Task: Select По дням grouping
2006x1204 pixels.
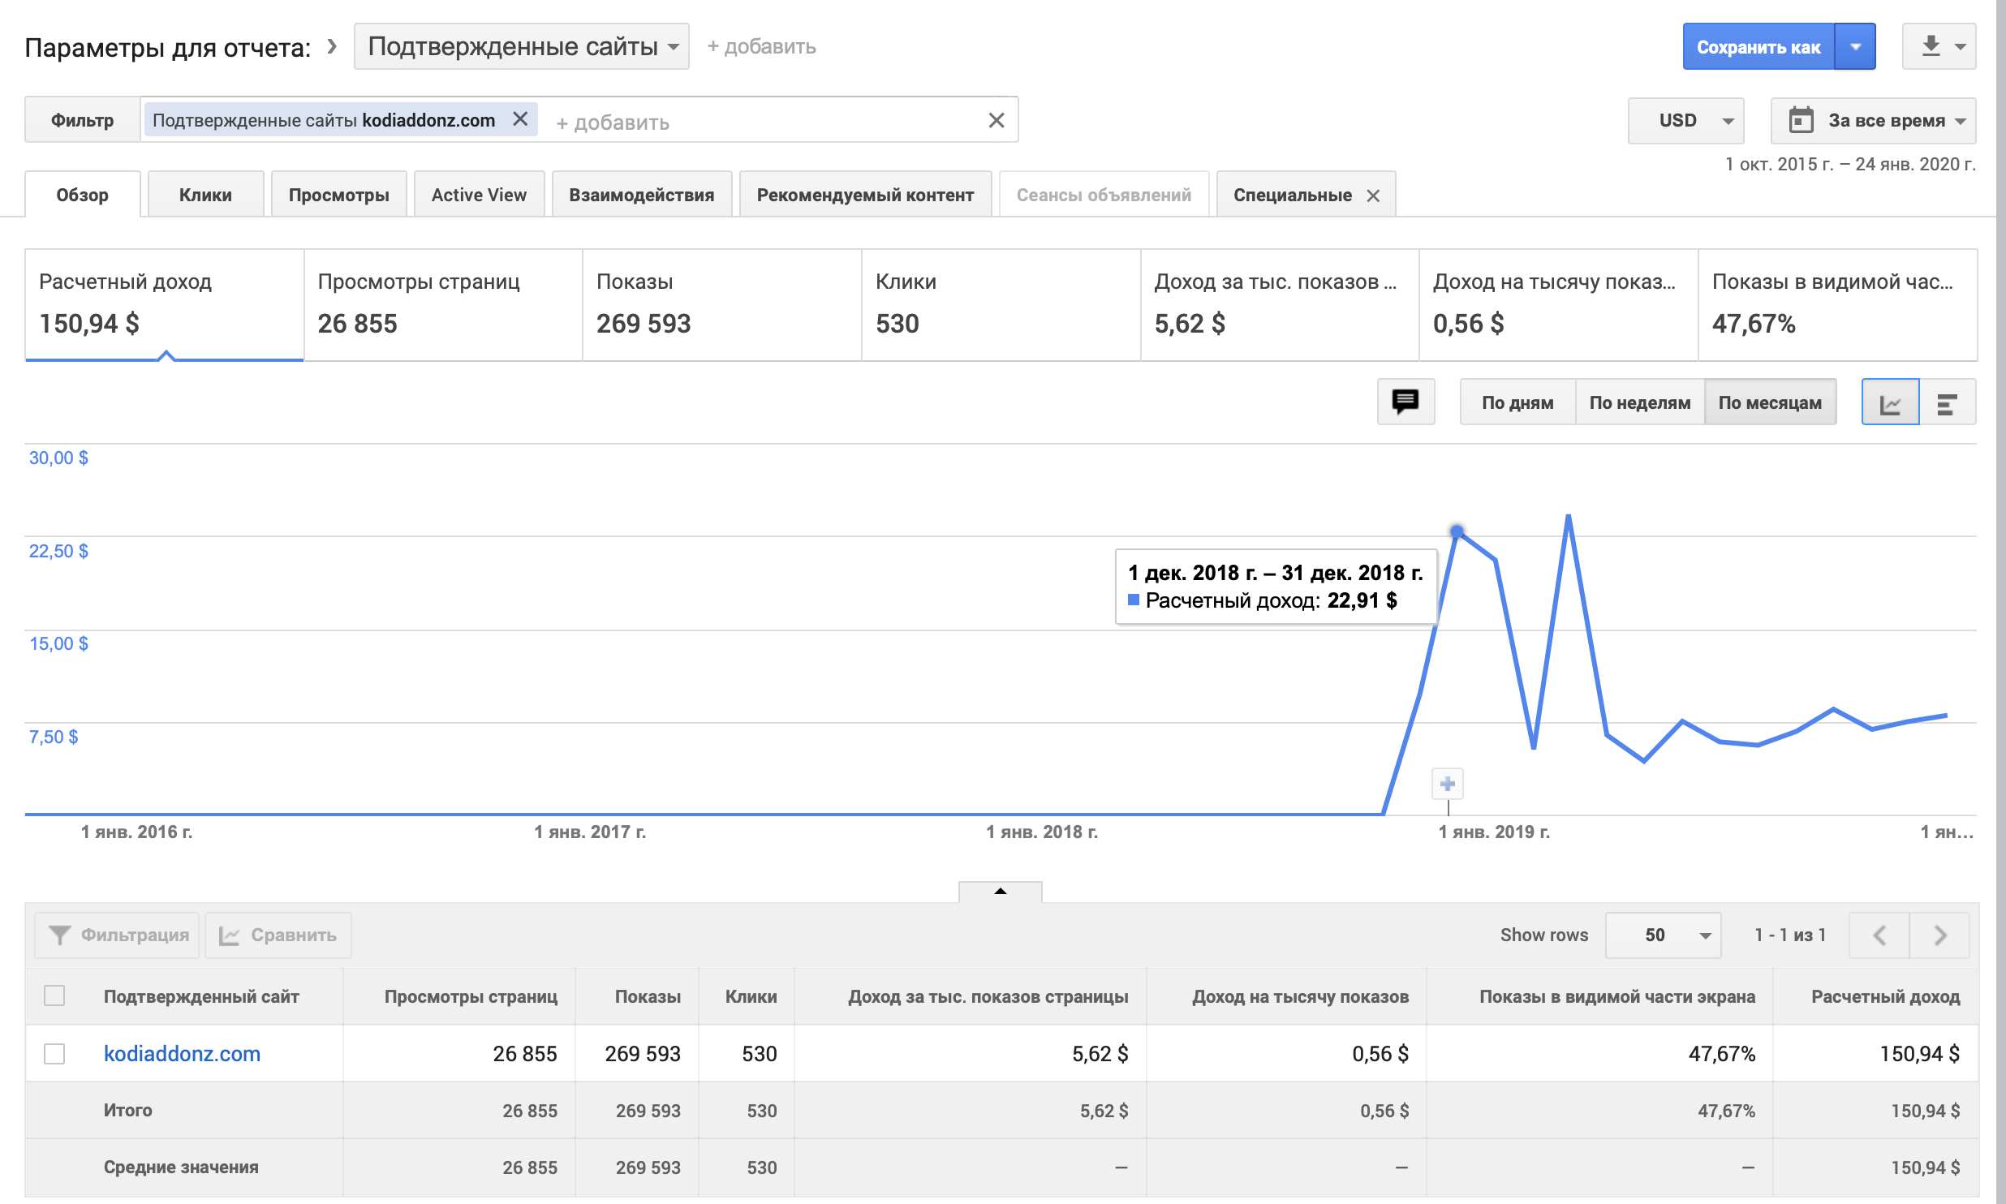Action: click(1517, 402)
